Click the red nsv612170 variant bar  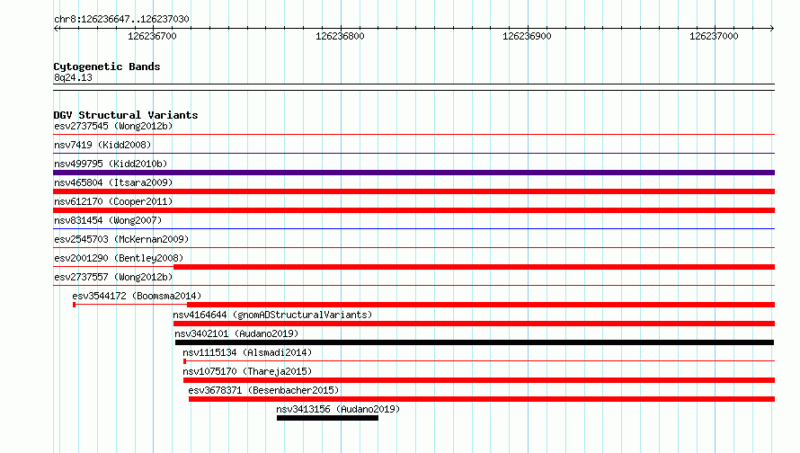(x=413, y=210)
